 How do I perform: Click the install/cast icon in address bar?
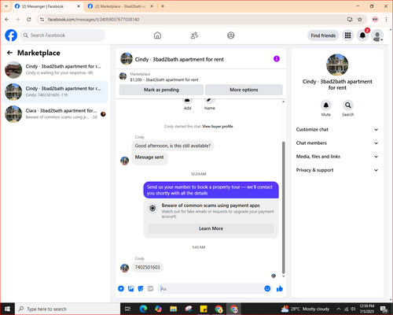coord(350,20)
